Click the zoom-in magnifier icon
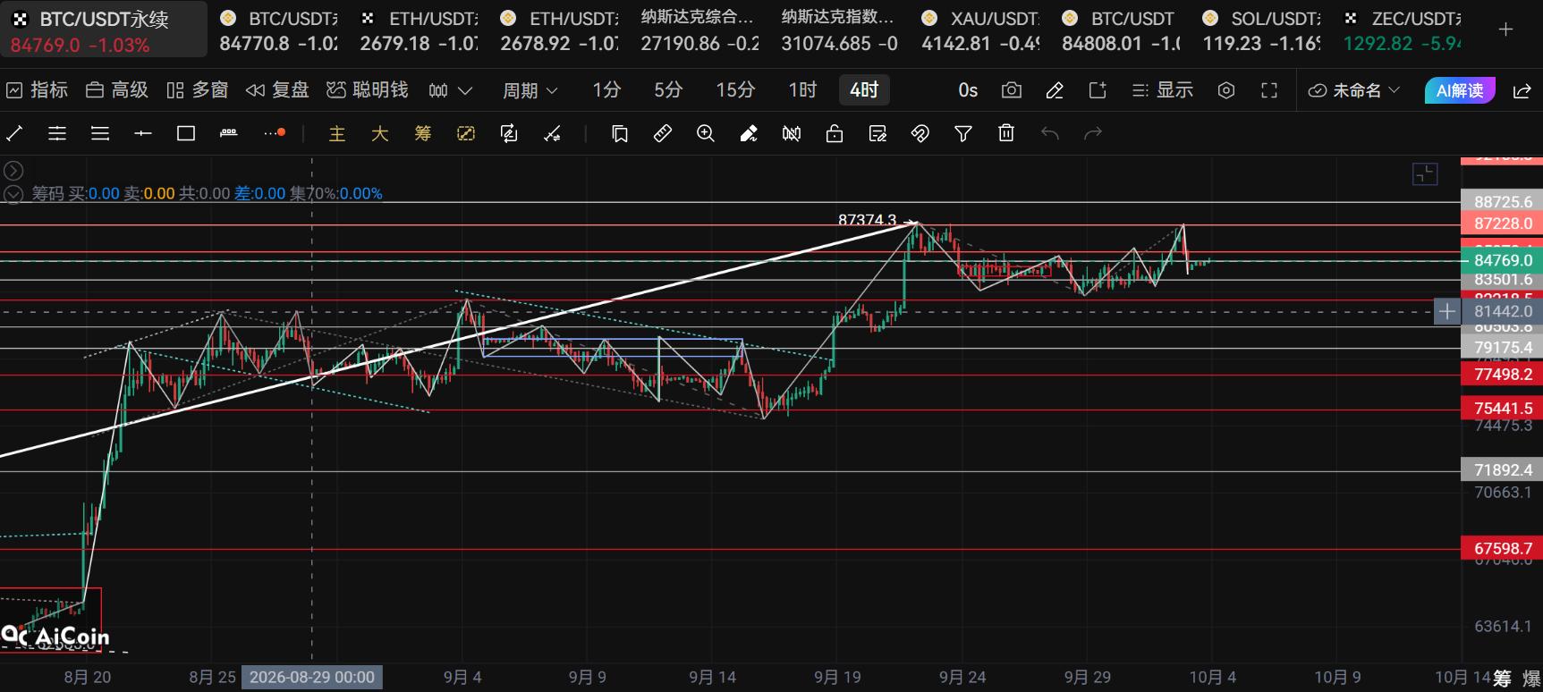 pyautogui.click(x=706, y=134)
